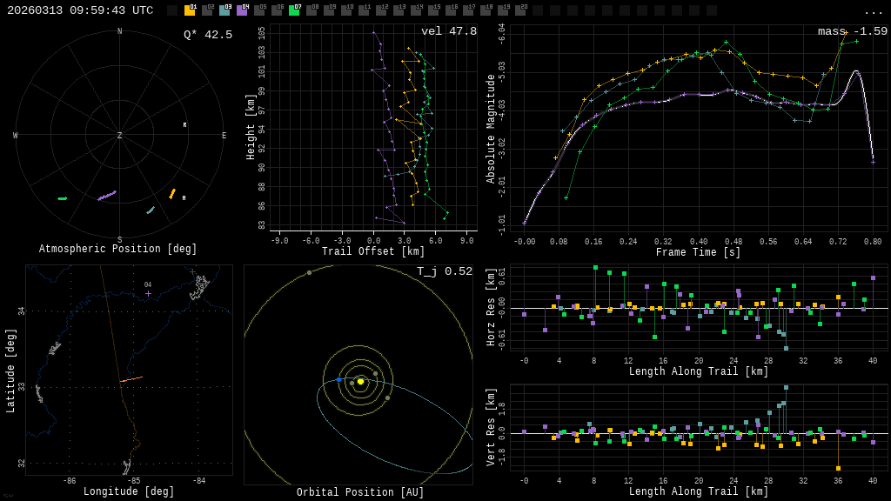Select the green station 07 color box
The height and width of the screenshot is (501, 891).
(294, 10)
